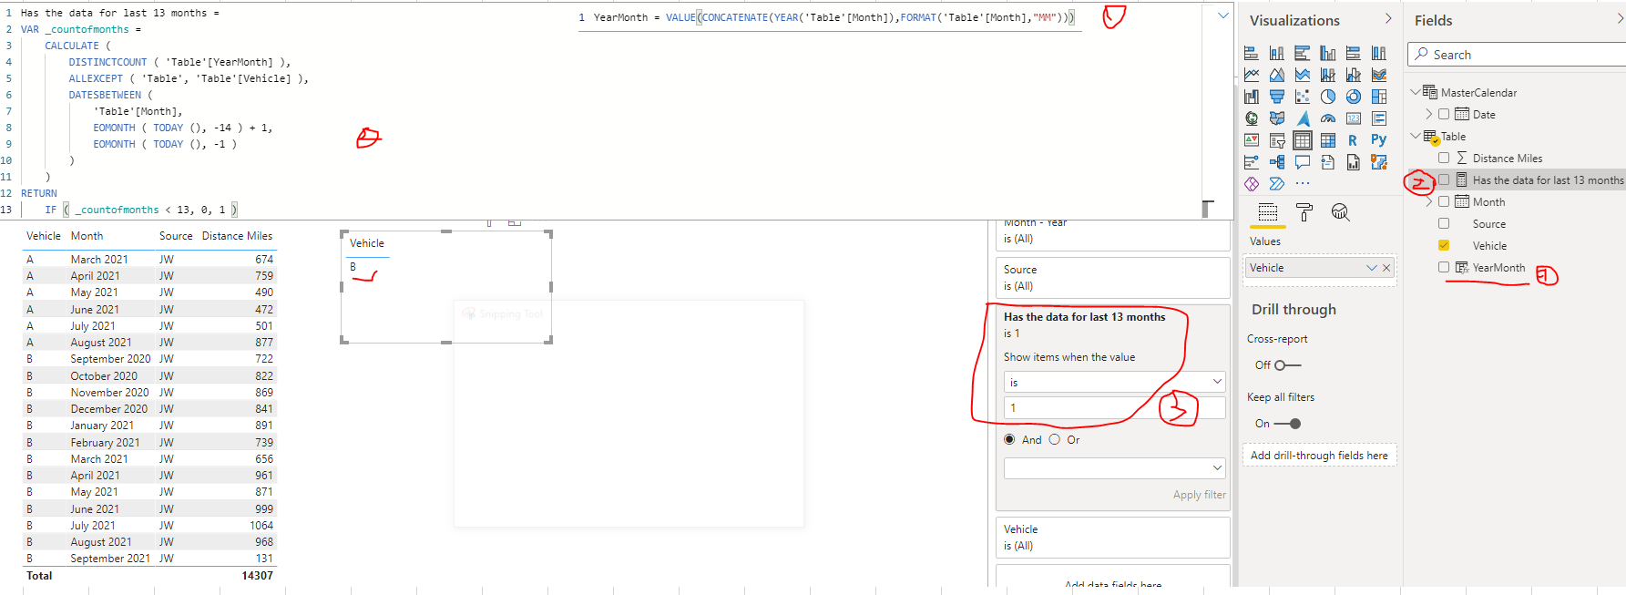Tick the Date field checkbox
Screen dimensions: 1626x595
[x=1444, y=114]
